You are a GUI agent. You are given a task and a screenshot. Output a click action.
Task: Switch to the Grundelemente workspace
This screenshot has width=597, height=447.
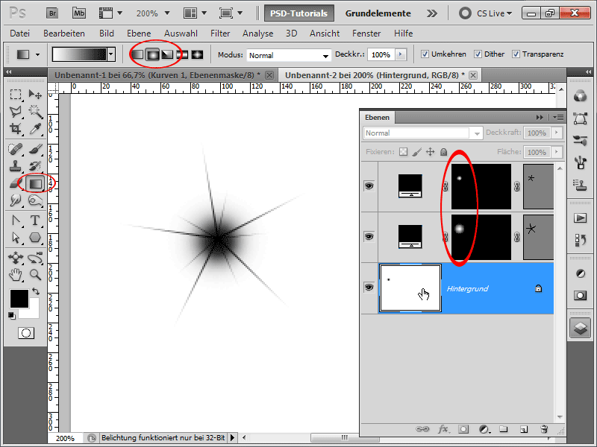(378, 13)
